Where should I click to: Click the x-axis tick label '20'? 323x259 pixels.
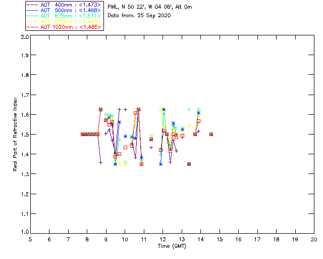pos(314,239)
